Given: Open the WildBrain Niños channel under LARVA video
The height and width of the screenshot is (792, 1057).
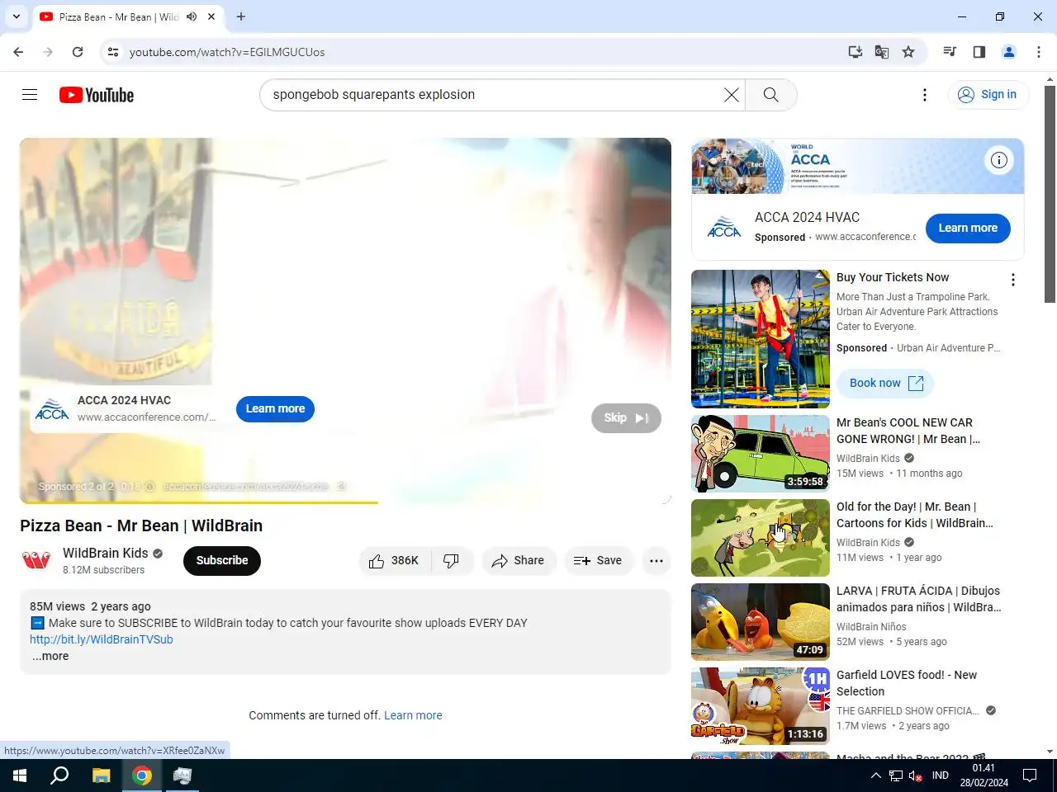Looking at the screenshot, I should [871, 627].
